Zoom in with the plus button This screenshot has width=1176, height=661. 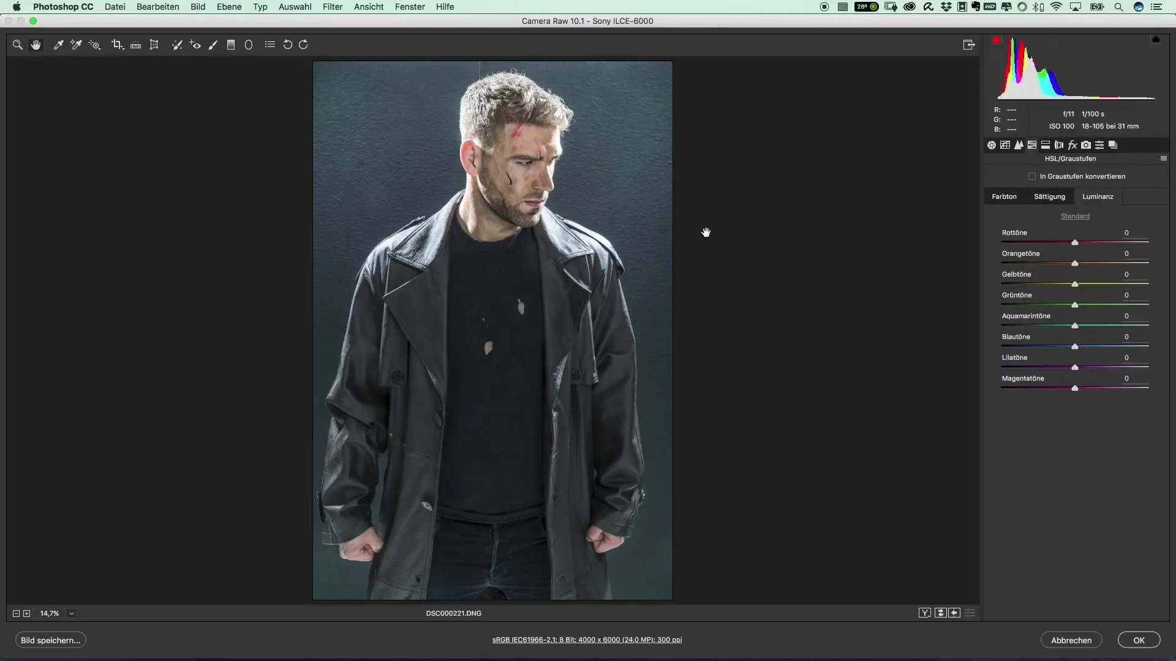(27, 613)
